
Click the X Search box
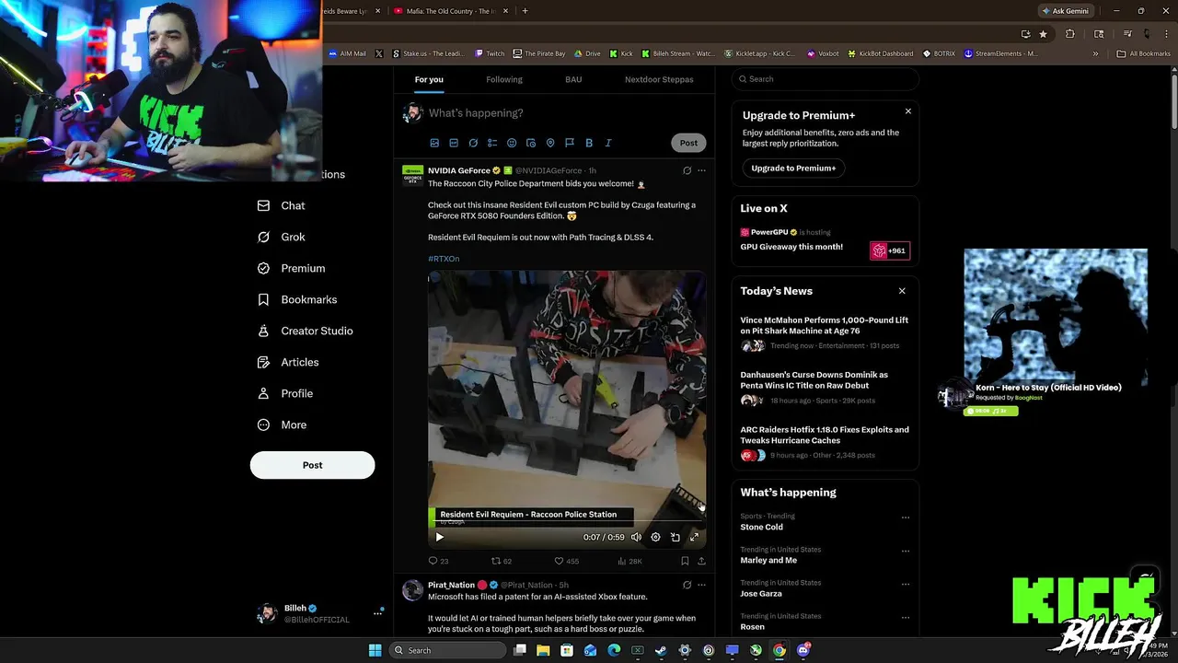coord(826,79)
